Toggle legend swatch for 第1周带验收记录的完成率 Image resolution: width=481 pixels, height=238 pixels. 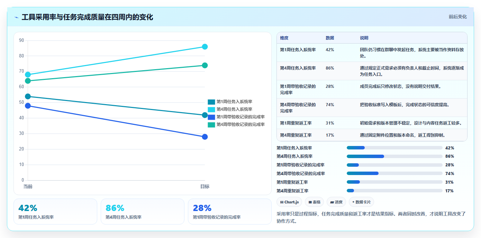tap(211, 117)
